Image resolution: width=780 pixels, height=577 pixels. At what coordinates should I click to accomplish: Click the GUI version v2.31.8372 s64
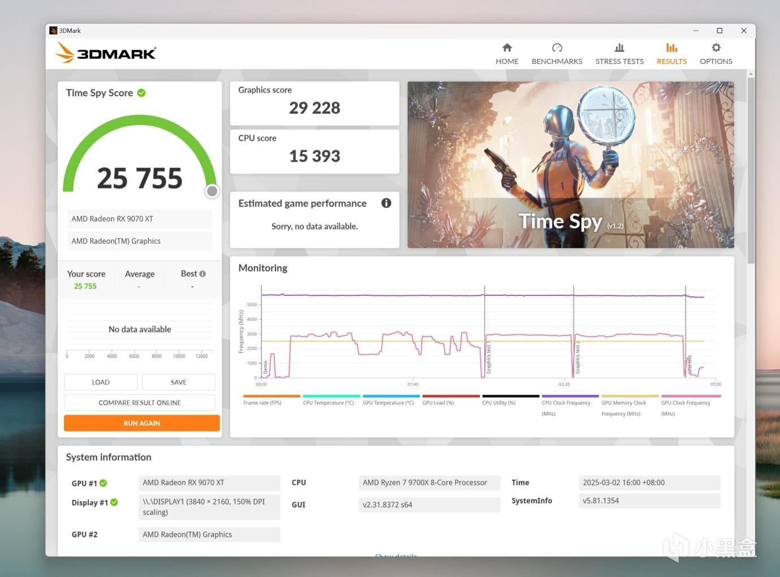(x=429, y=505)
